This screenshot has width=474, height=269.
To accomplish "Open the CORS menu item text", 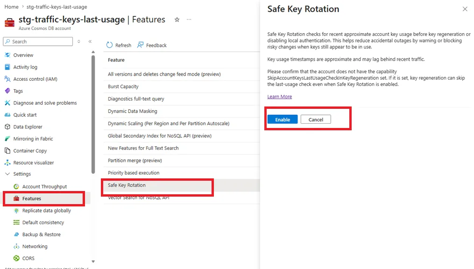I will (28, 258).
